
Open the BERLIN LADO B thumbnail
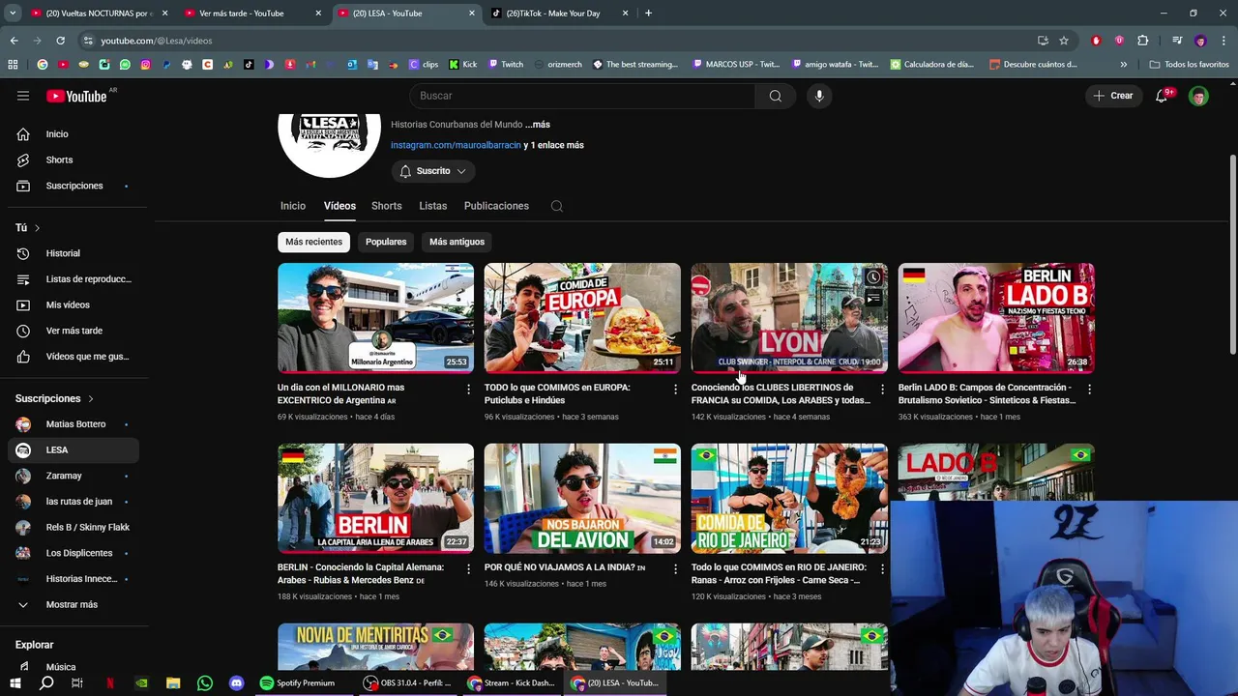996,318
